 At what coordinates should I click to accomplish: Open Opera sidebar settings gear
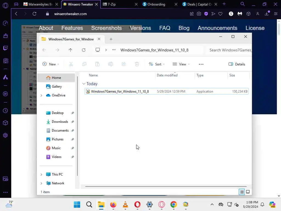5,135
